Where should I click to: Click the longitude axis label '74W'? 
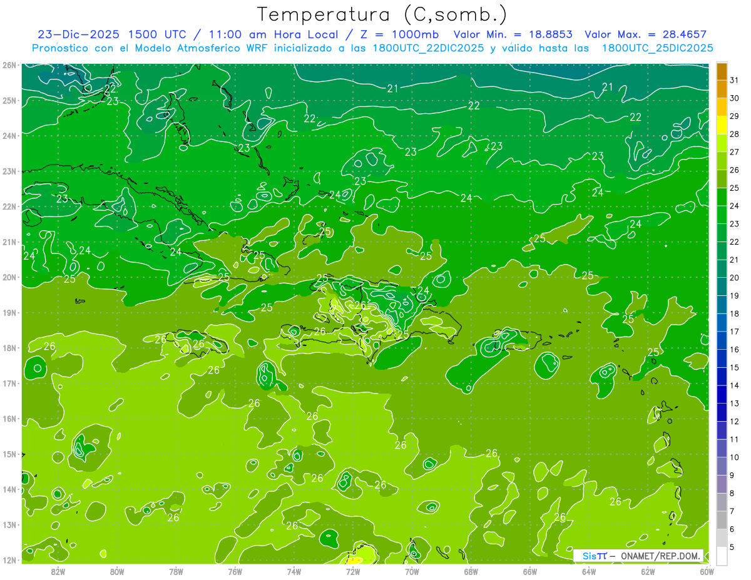point(294,571)
